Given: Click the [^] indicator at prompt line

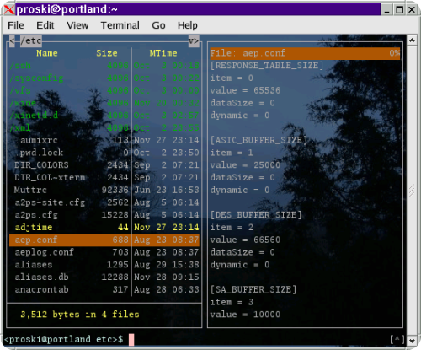Looking at the screenshot, I should pos(397,339).
